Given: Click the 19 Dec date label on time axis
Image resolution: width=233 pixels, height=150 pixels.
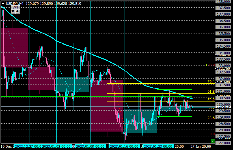Looking at the screenshot, I should click(7, 147).
